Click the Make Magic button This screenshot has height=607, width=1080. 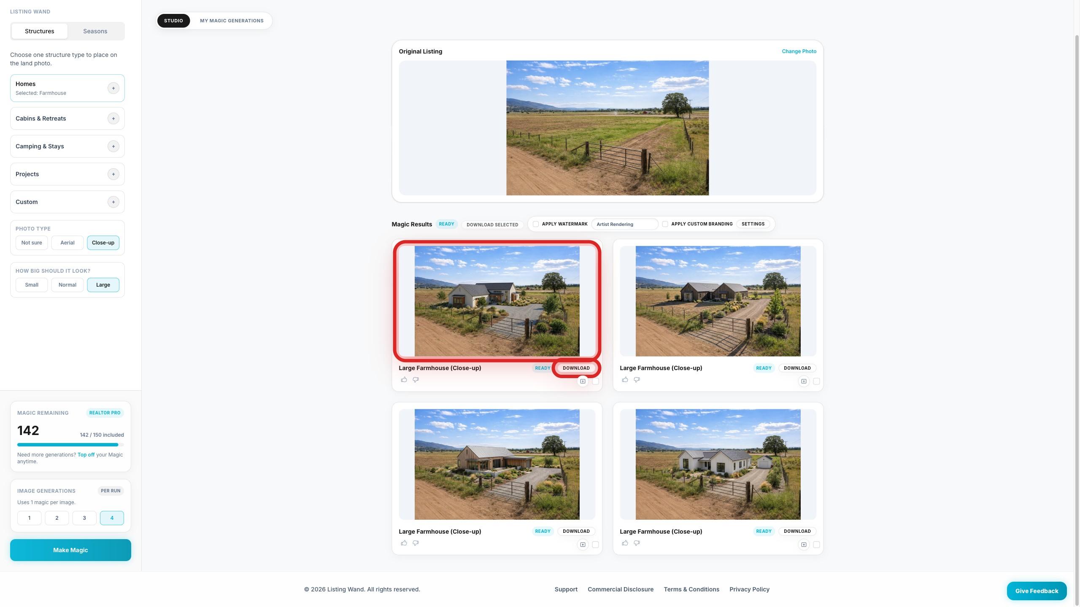coord(70,550)
